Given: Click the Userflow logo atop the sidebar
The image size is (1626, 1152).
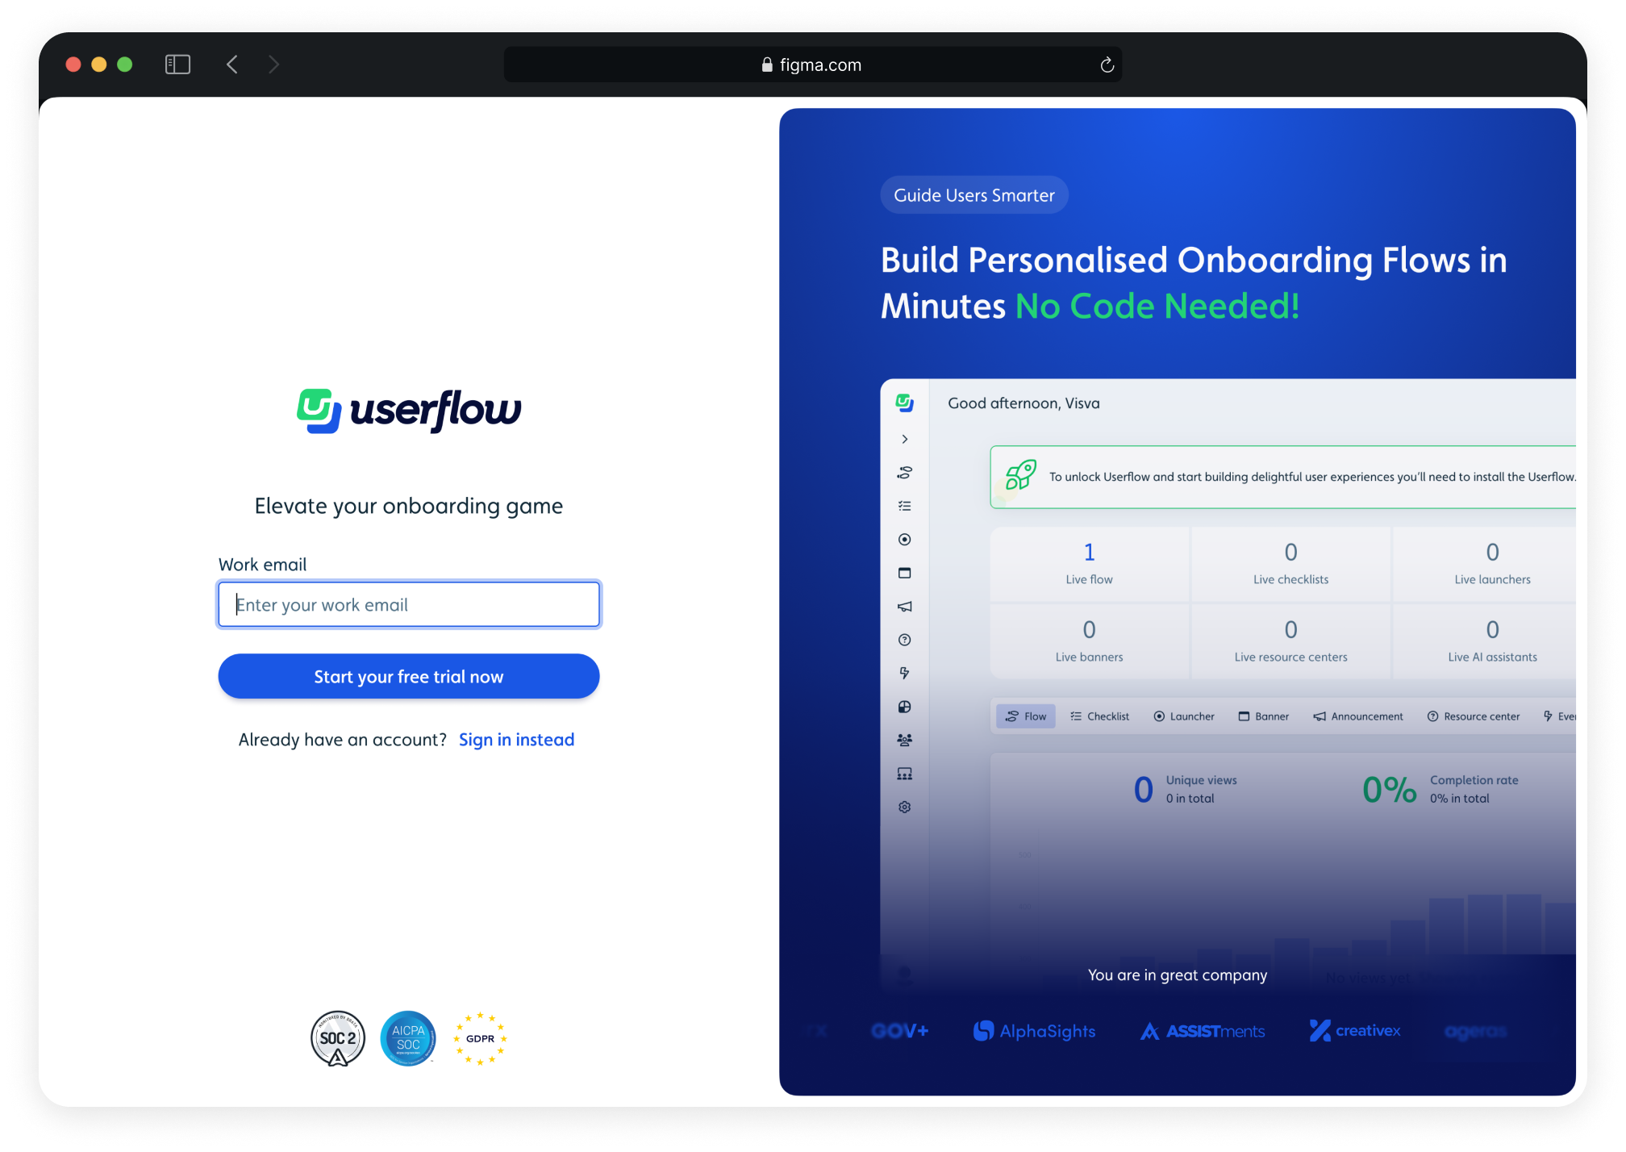Looking at the screenshot, I should [x=904, y=403].
